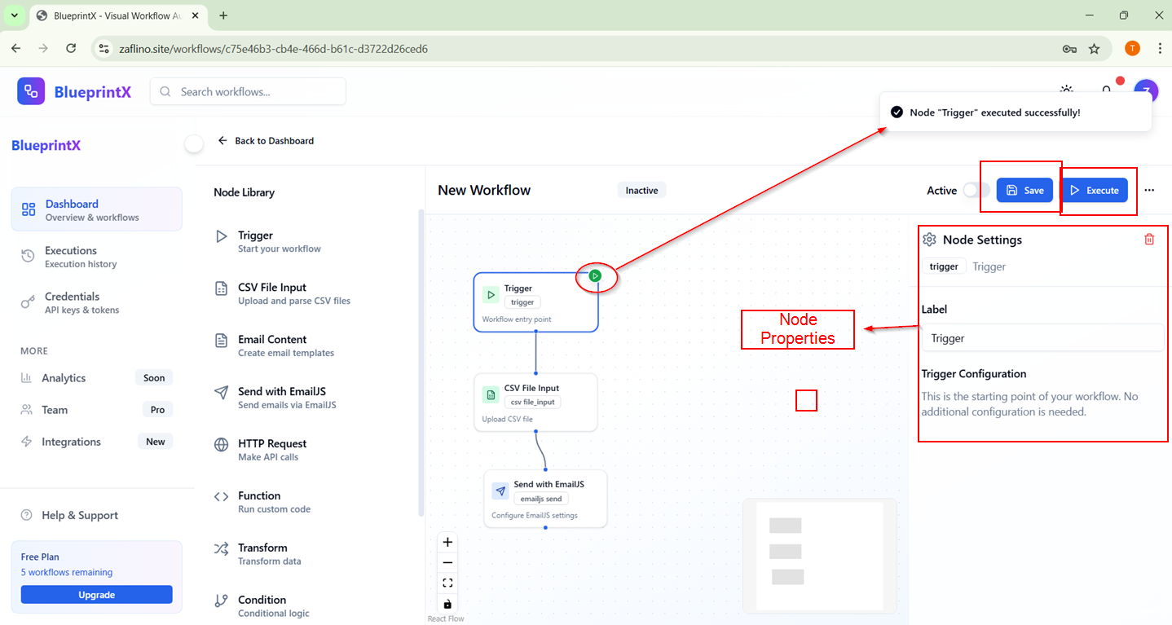
Task: Click the Upgrade plan button
Action: [x=96, y=595]
